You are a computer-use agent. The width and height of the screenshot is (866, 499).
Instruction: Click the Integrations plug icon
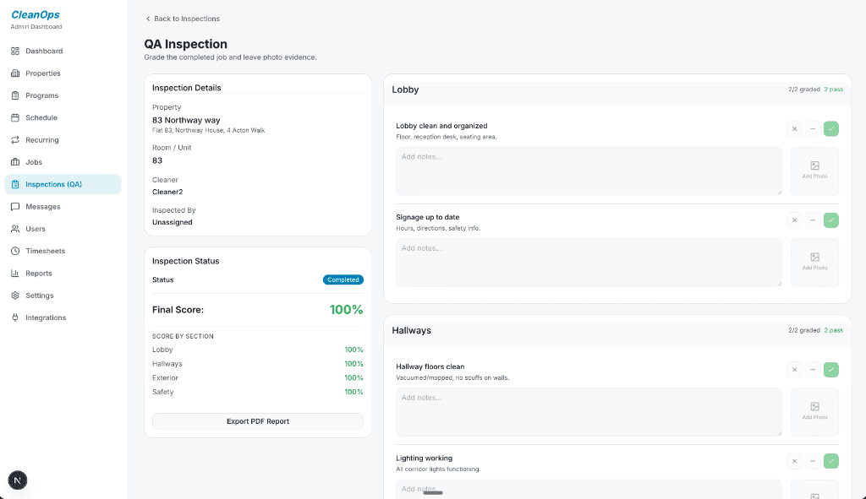point(15,318)
